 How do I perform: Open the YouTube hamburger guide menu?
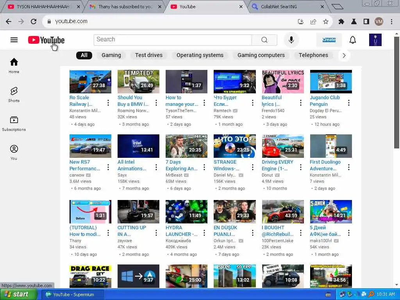coord(14,40)
